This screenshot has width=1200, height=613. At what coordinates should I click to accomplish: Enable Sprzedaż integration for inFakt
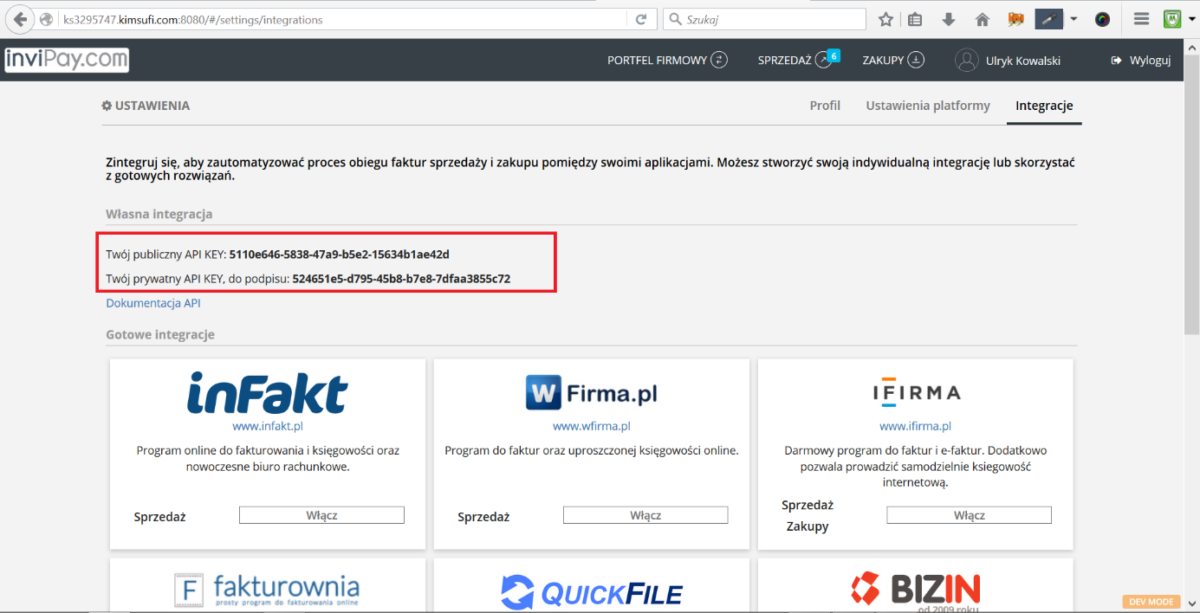coord(321,515)
